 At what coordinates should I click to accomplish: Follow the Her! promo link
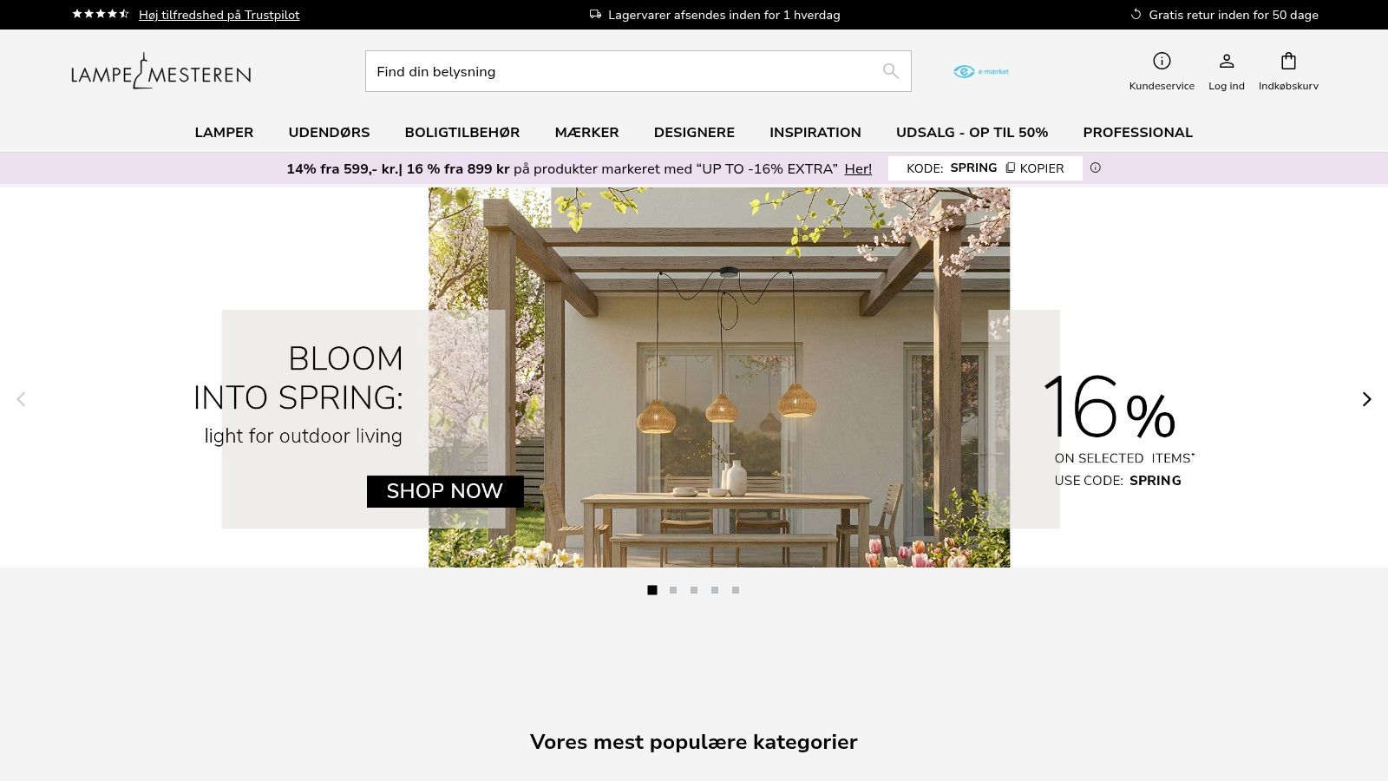[x=858, y=169]
